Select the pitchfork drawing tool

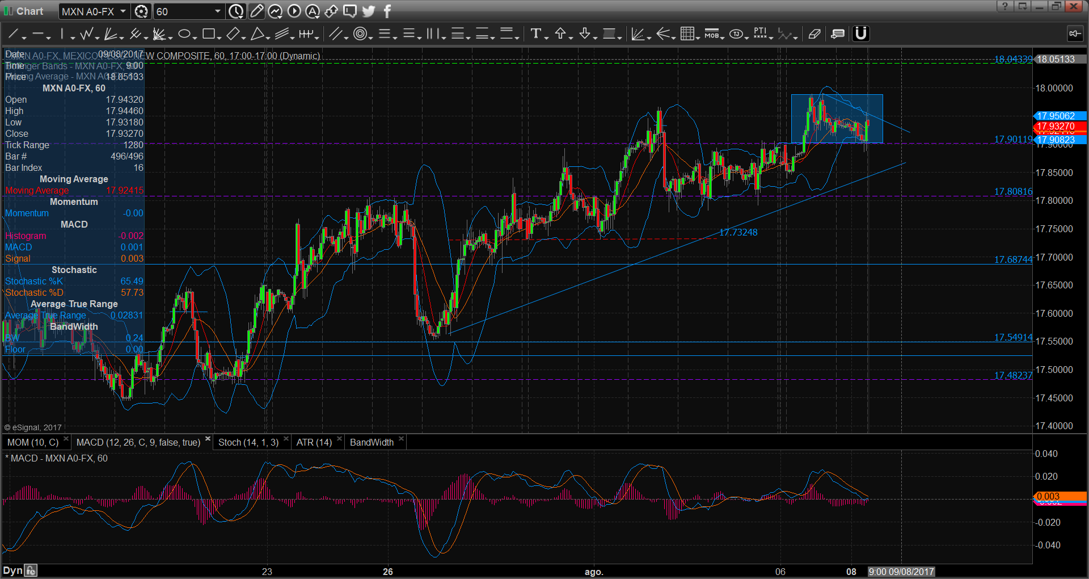135,34
